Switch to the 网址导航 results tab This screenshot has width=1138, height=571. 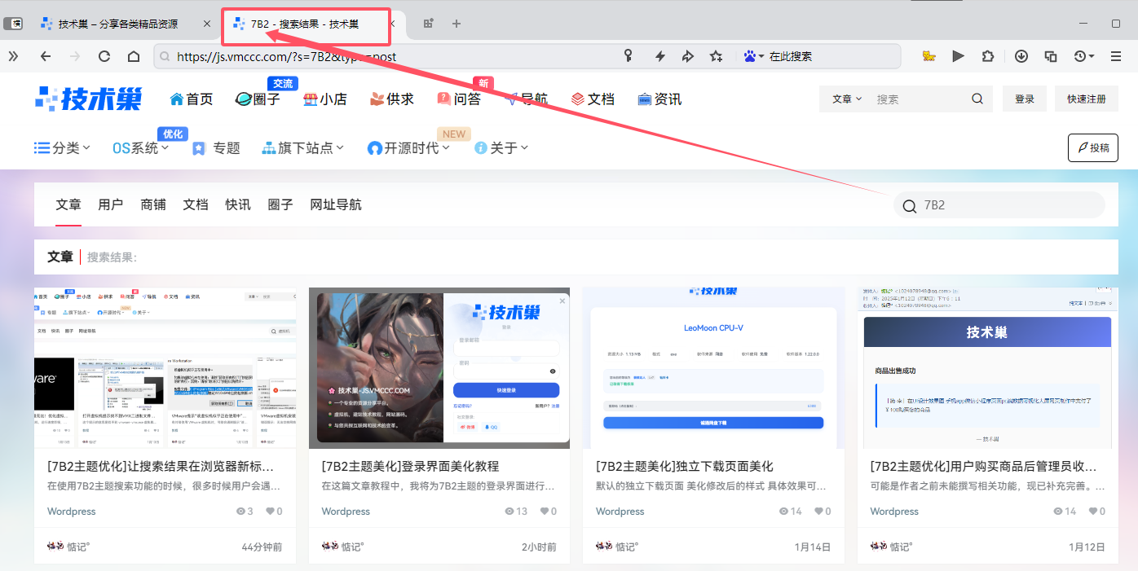click(336, 204)
